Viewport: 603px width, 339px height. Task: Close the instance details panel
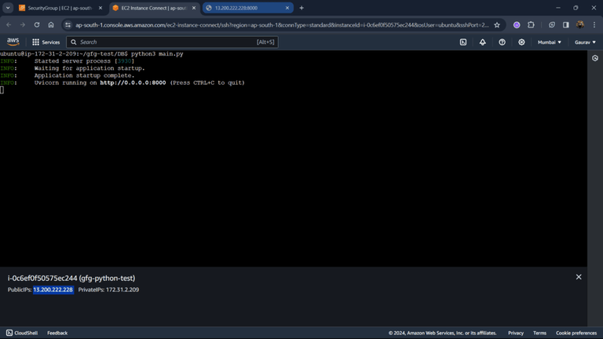[579, 277]
